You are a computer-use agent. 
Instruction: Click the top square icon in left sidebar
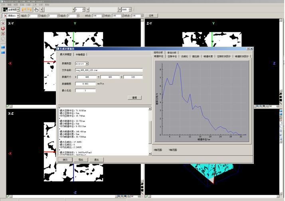click(x=3, y=24)
